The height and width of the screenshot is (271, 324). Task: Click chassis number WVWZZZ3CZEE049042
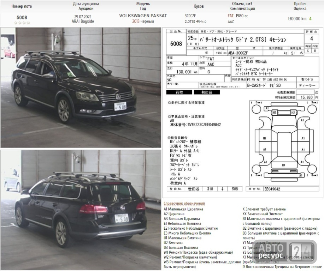204,125
